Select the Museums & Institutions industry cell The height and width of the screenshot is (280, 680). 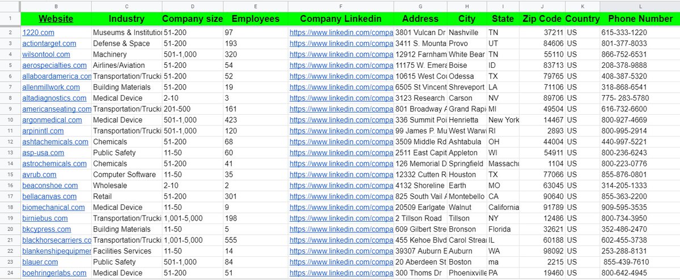126,33
